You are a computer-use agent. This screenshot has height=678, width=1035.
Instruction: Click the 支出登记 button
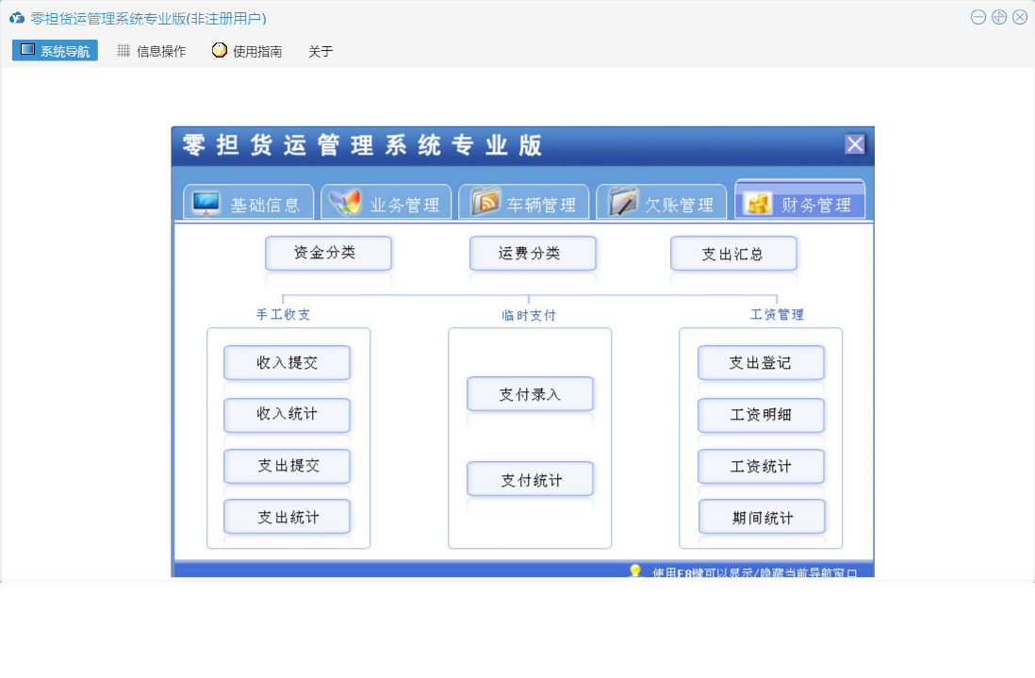pyautogui.click(x=761, y=362)
